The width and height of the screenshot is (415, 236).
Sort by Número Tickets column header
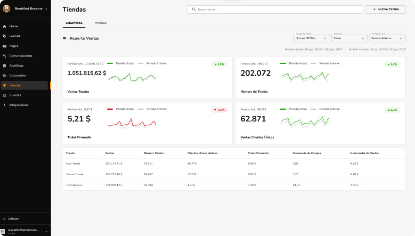pos(154,153)
